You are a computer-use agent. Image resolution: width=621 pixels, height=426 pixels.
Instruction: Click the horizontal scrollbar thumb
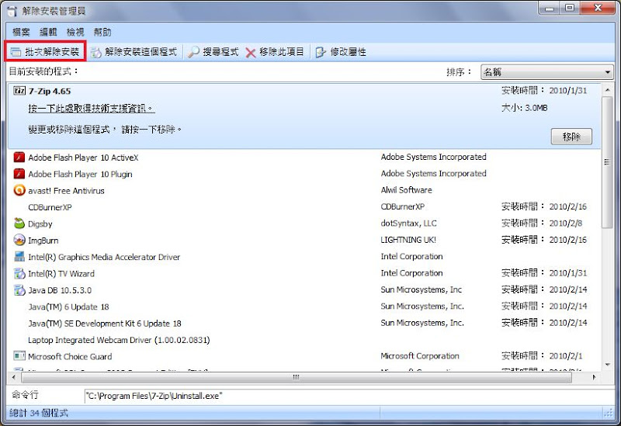point(297,377)
